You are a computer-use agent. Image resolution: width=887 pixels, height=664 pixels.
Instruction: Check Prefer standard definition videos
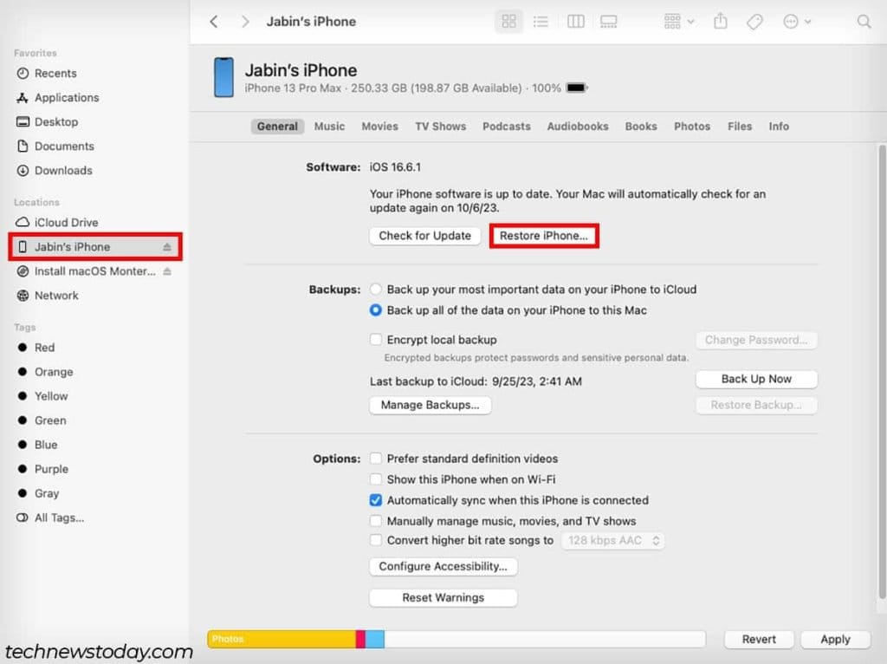click(376, 459)
